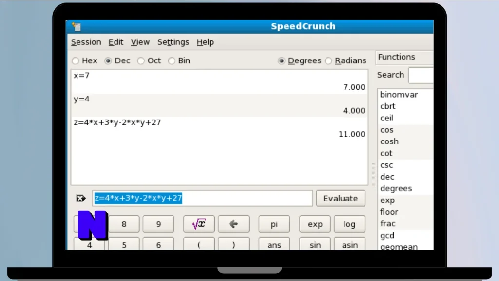Clear the expression with the X icon
The height and width of the screenshot is (281, 499).
[81, 198]
